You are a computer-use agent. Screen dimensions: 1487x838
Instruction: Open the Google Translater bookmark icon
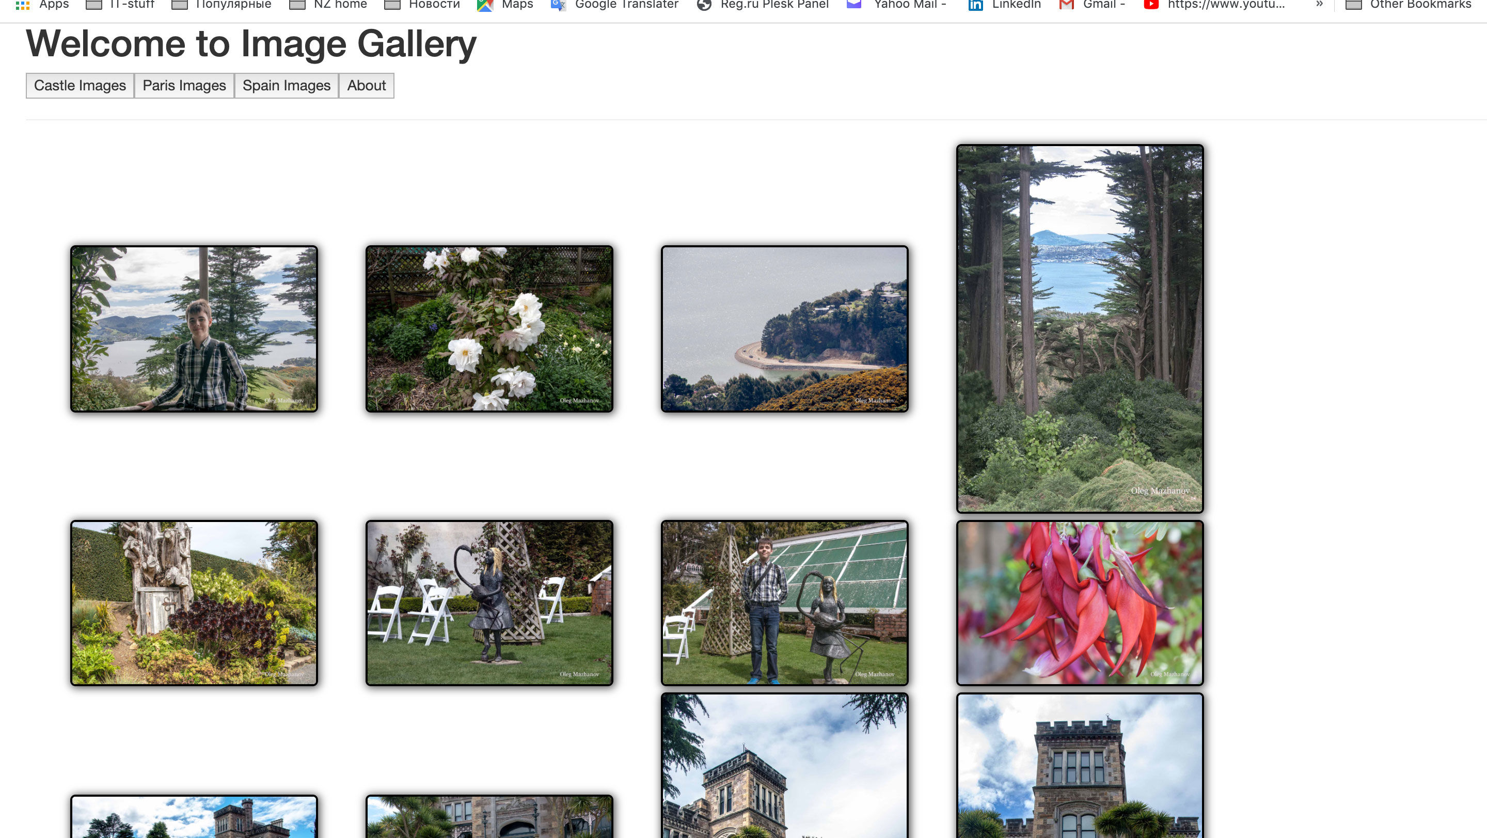[558, 5]
